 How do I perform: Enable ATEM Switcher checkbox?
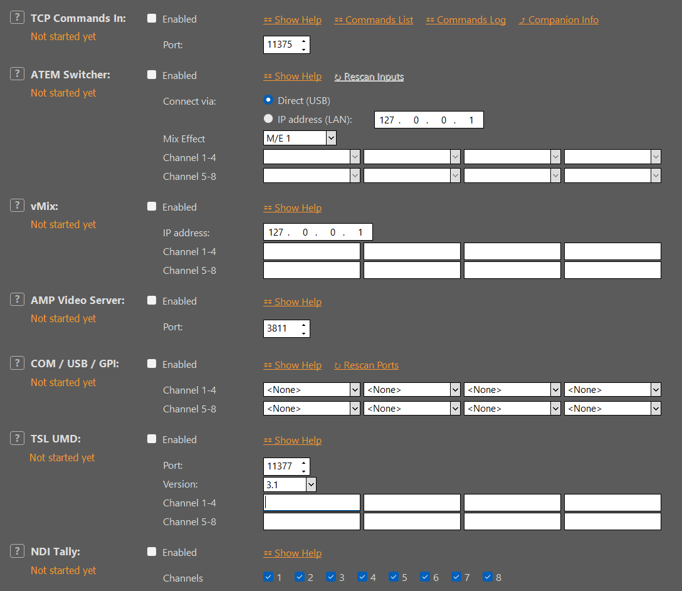[x=152, y=75]
